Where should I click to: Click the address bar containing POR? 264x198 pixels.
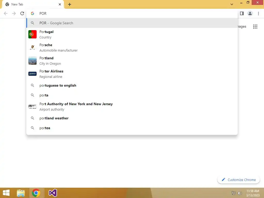(x=132, y=13)
